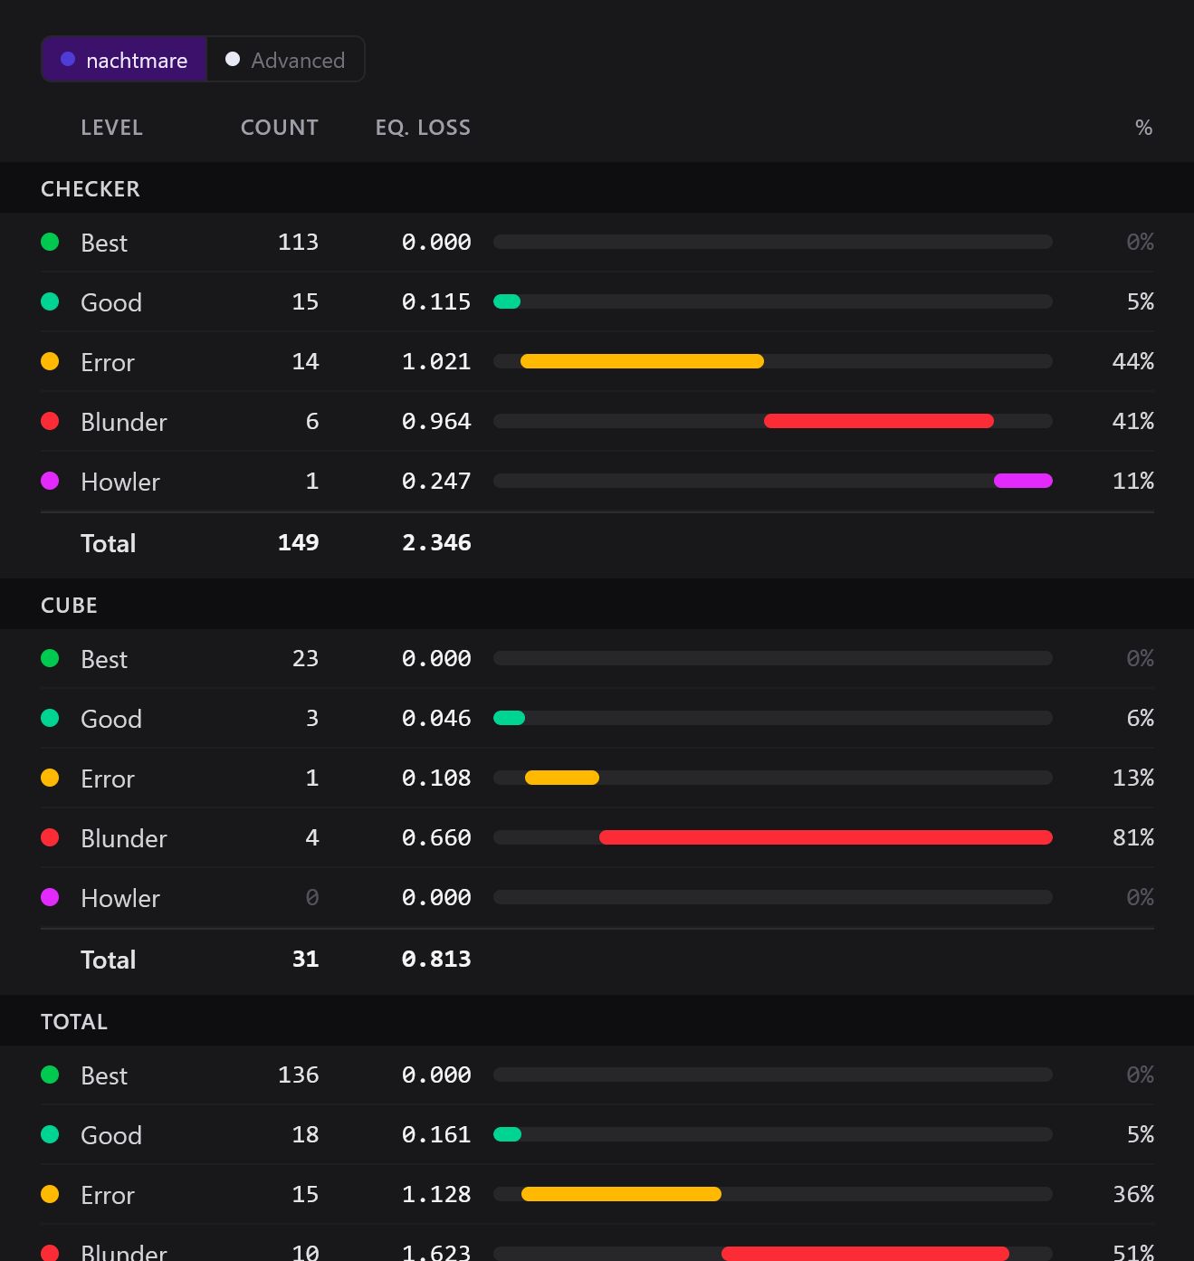
Task: Click Cube Howler row label
Action: [120, 898]
